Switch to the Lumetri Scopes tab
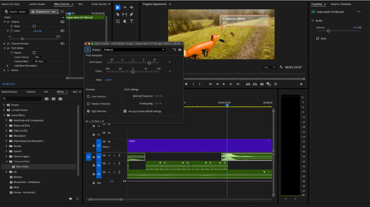The image size is (370, 207). click(x=37, y=4)
